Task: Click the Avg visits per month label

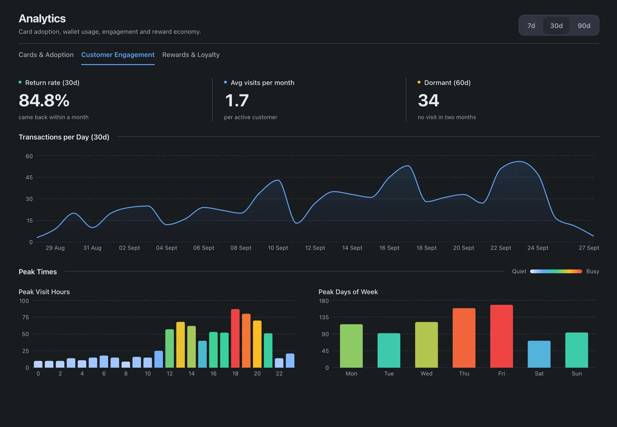Action: 262,82
